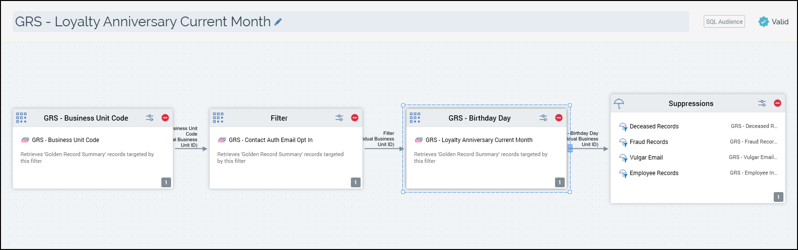798x250 pixels.
Task: Open settings of GRS - Business Unit Code block
Action: [150, 118]
